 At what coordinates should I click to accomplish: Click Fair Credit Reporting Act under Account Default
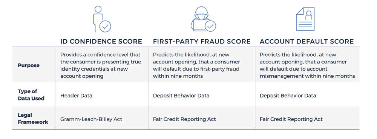click(x=291, y=119)
